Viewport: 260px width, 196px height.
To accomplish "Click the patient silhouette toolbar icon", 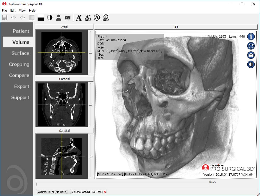I will tap(58, 18).
